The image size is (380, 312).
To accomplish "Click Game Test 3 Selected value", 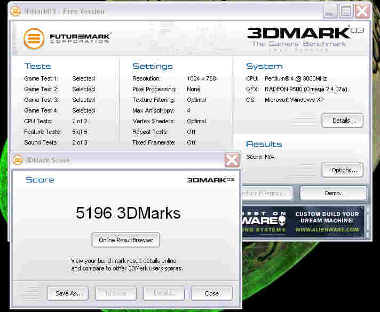I will [x=83, y=100].
